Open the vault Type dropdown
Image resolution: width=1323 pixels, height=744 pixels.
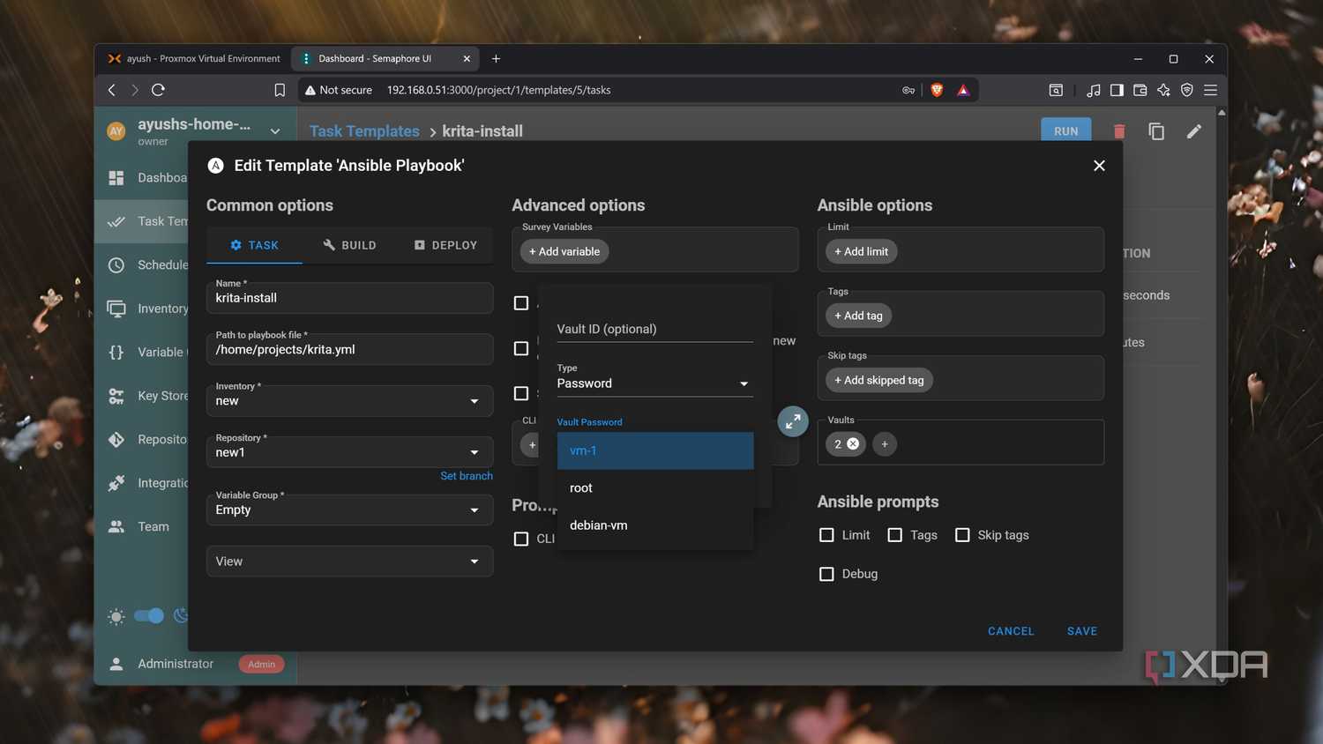point(654,383)
